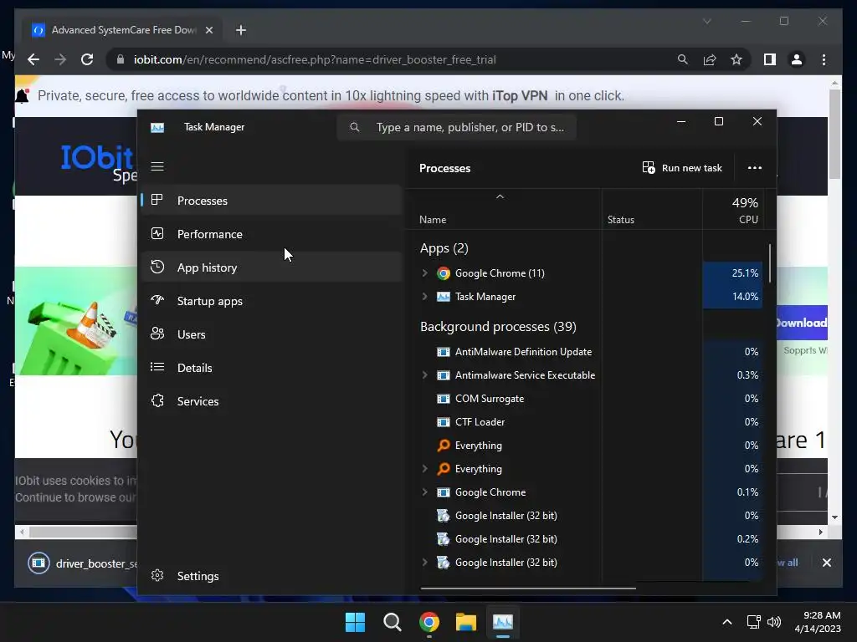The image size is (857, 642).
Task: Open the Services page in sidebar
Action: coord(272,400)
